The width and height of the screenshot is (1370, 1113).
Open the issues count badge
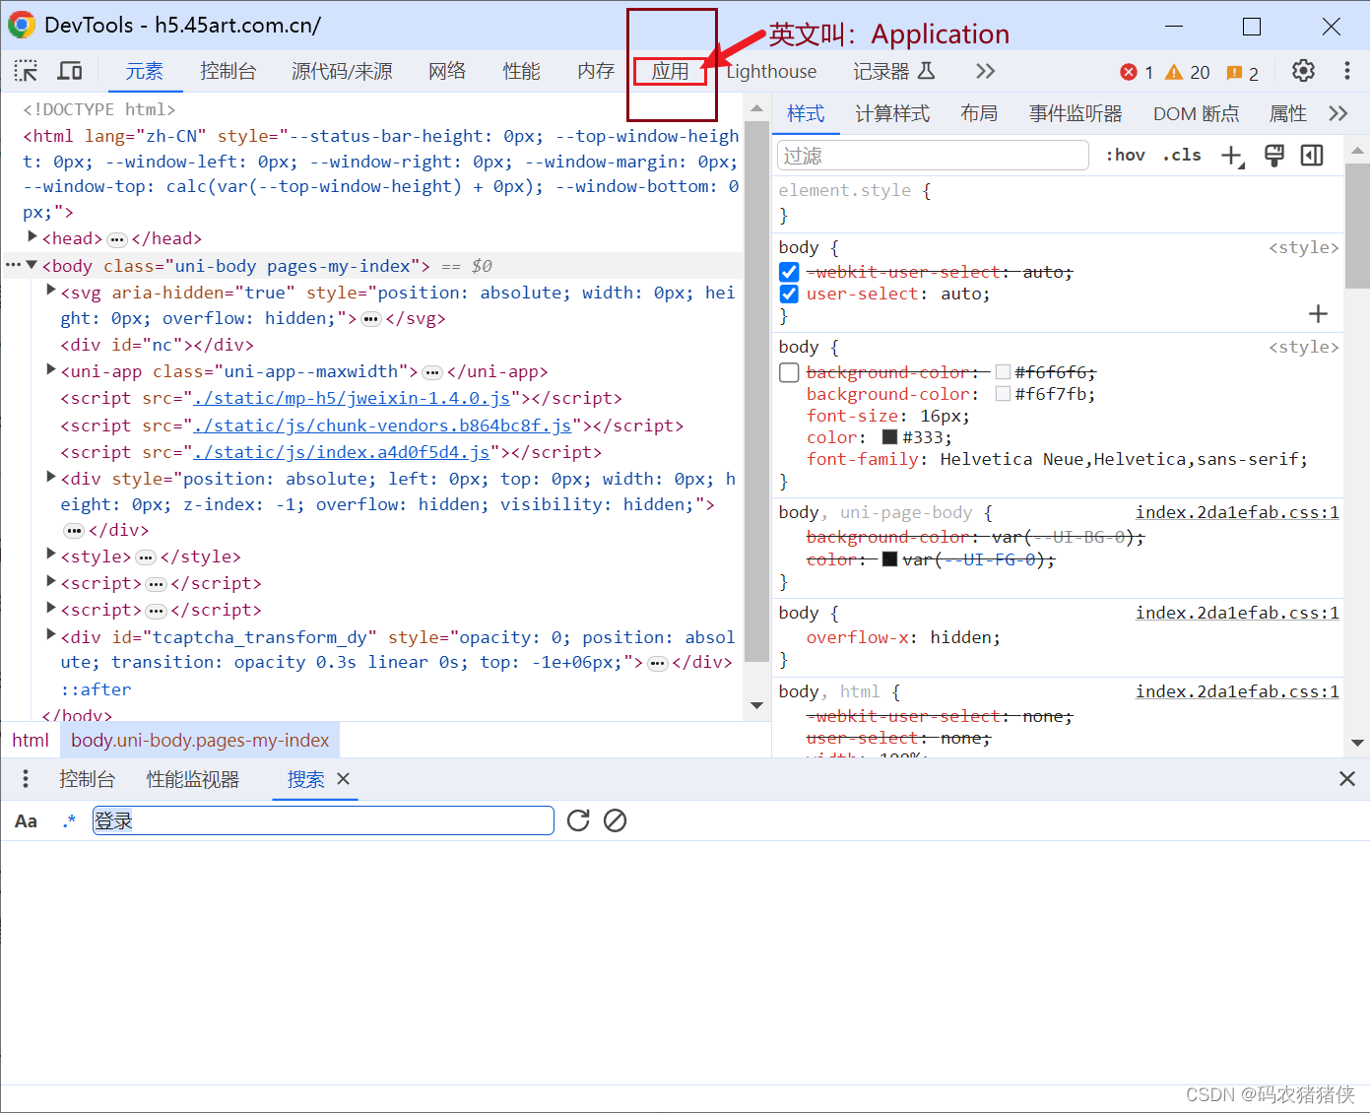pos(1242,73)
